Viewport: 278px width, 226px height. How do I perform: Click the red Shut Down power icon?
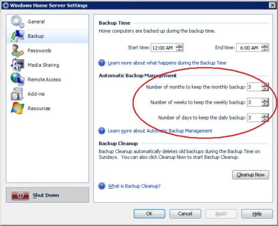click(20, 195)
